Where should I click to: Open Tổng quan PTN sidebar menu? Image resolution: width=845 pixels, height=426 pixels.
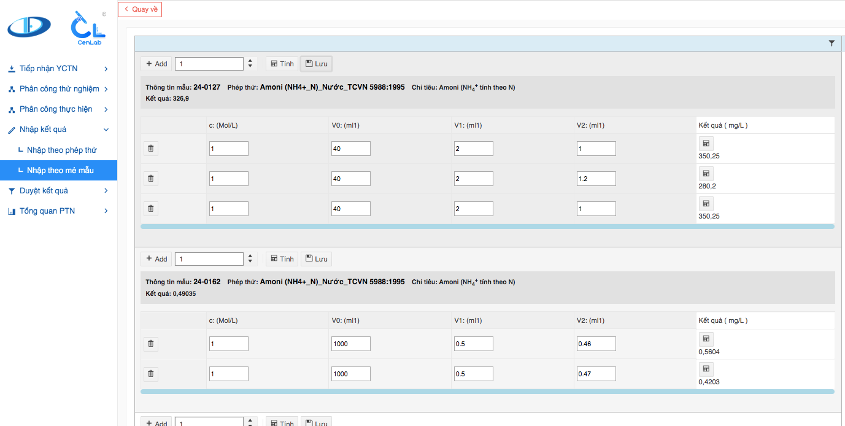click(58, 211)
